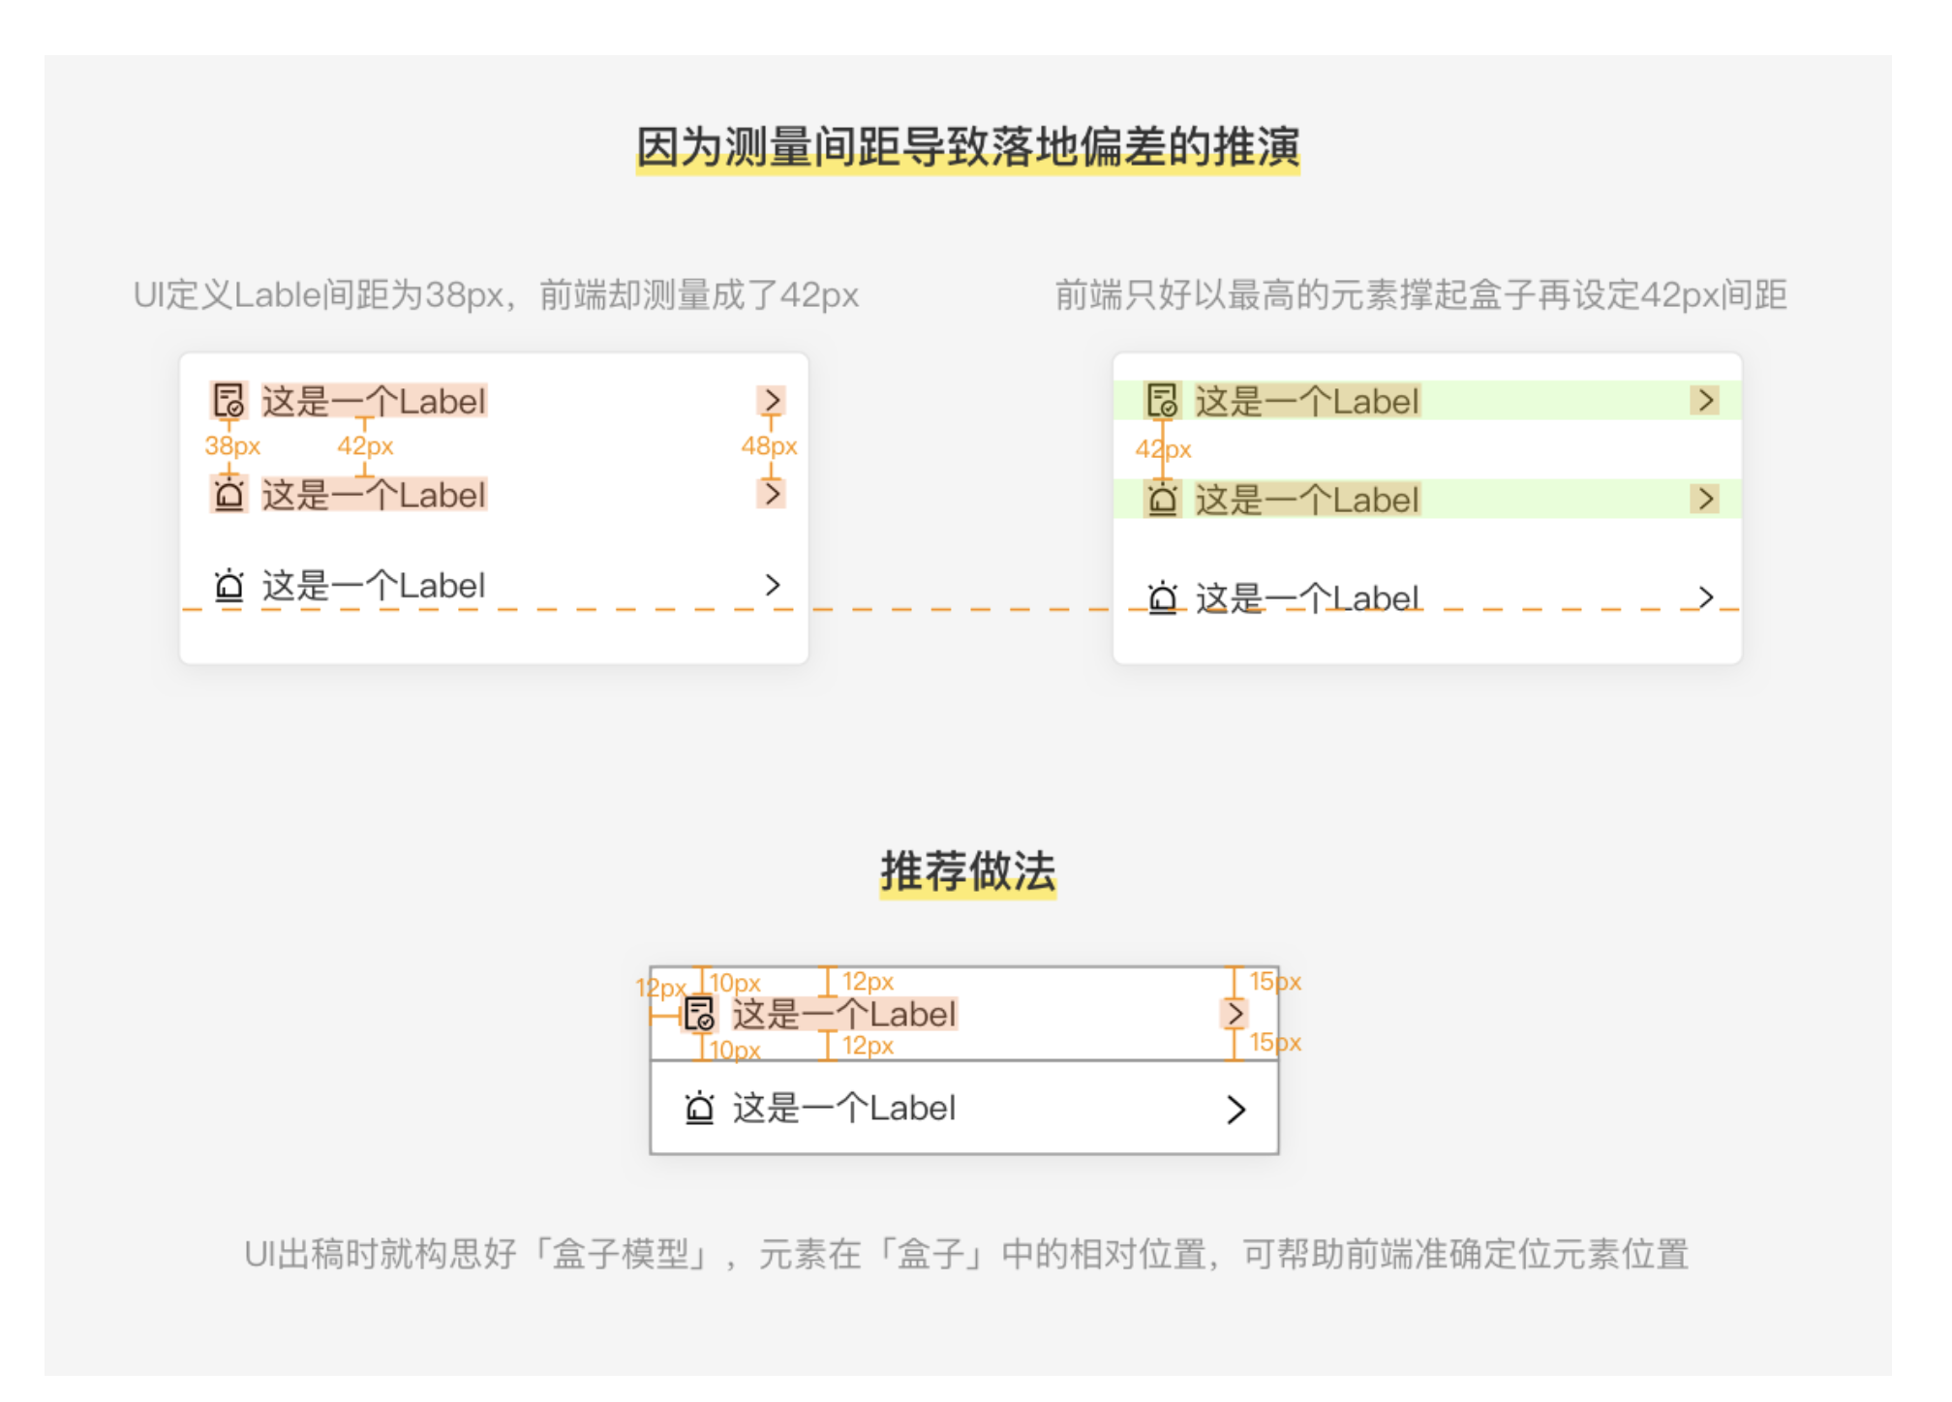Select the 这是一个Label text in the recommended box's lower row
The image size is (1952, 1402).
click(843, 1108)
